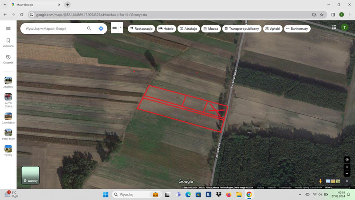
Task: Click the search magnifier icon
Action: coord(89,28)
